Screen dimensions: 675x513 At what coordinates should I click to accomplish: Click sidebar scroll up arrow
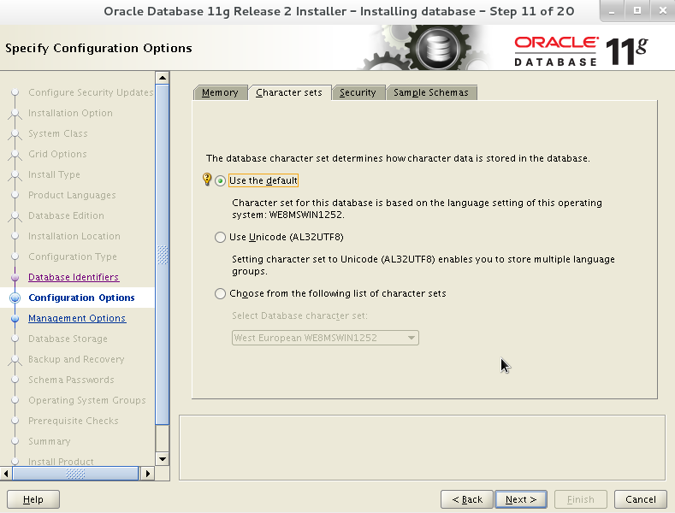[163, 78]
